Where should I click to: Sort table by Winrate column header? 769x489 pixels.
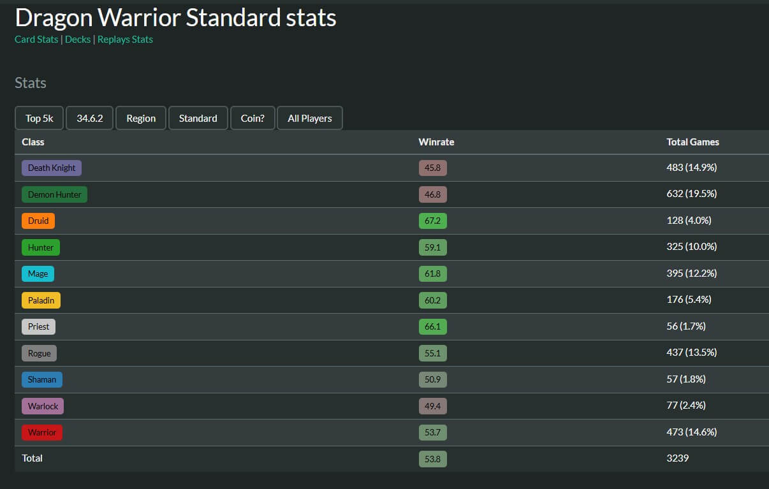tap(436, 142)
